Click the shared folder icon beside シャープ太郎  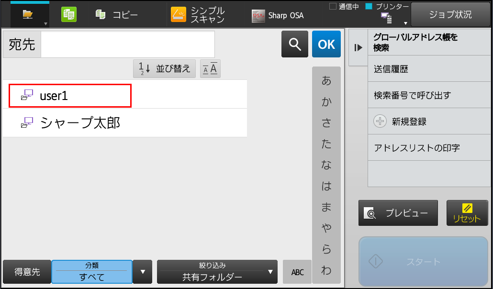pyautogui.click(x=27, y=122)
